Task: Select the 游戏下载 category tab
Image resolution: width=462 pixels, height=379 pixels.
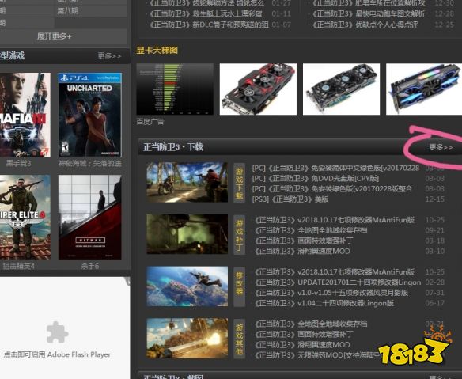Action: 239,183
